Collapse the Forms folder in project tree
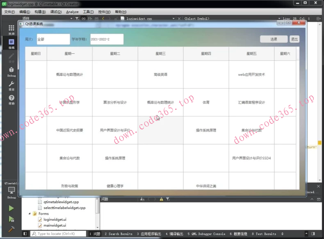324x239 pixels. (x=30, y=214)
